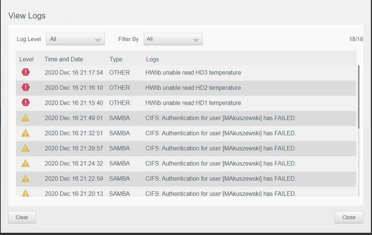Open the Log Level dropdown
The width and height of the screenshot is (372, 235).
tap(75, 39)
